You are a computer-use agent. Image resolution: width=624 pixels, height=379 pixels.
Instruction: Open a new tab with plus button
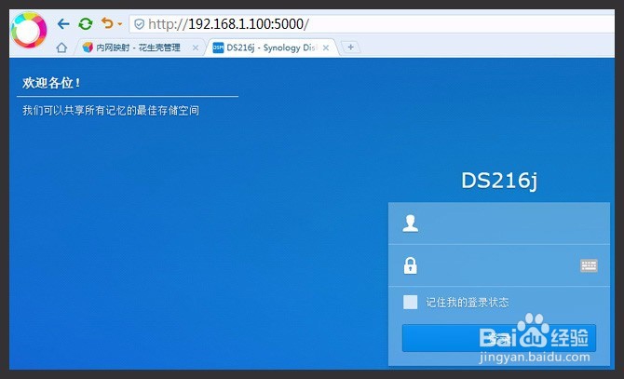point(350,47)
